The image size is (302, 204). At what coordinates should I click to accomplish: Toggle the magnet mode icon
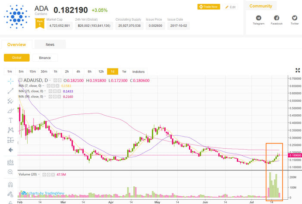[10, 185]
